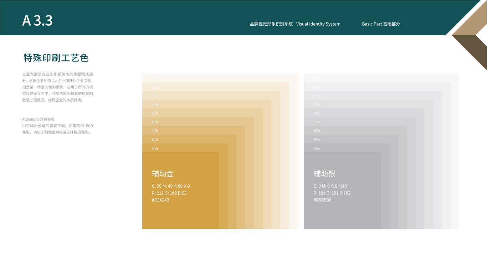Click the 'Attentions 注意事项' label

point(39,119)
